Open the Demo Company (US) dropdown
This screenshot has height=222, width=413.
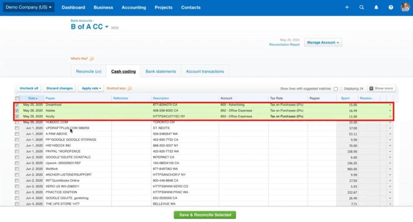27,7
